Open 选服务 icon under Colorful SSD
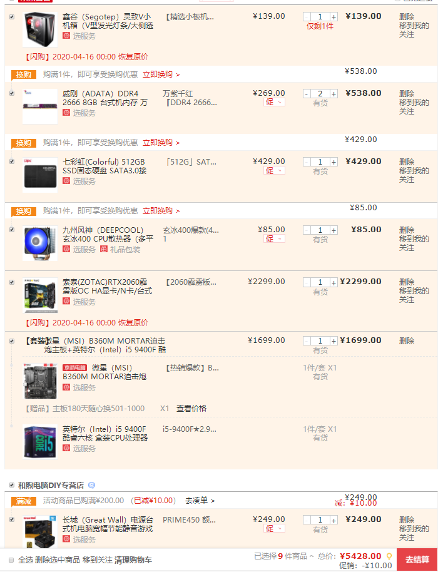 coord(66,181)
